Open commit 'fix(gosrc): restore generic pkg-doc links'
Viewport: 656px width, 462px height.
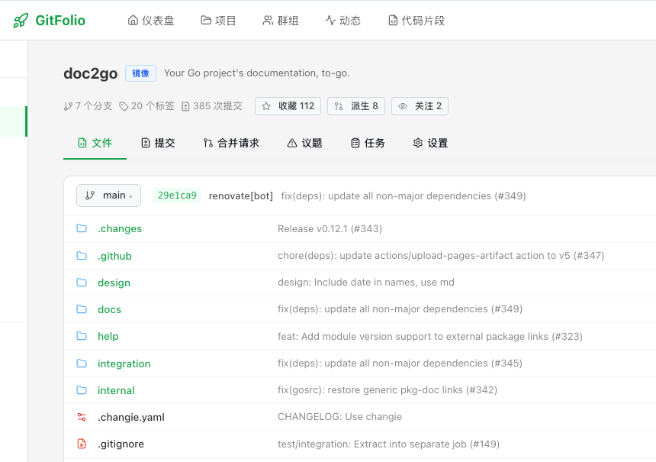pos(387,390)
